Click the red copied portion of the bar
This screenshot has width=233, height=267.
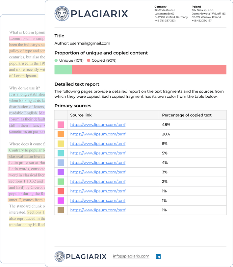point(149,70)
